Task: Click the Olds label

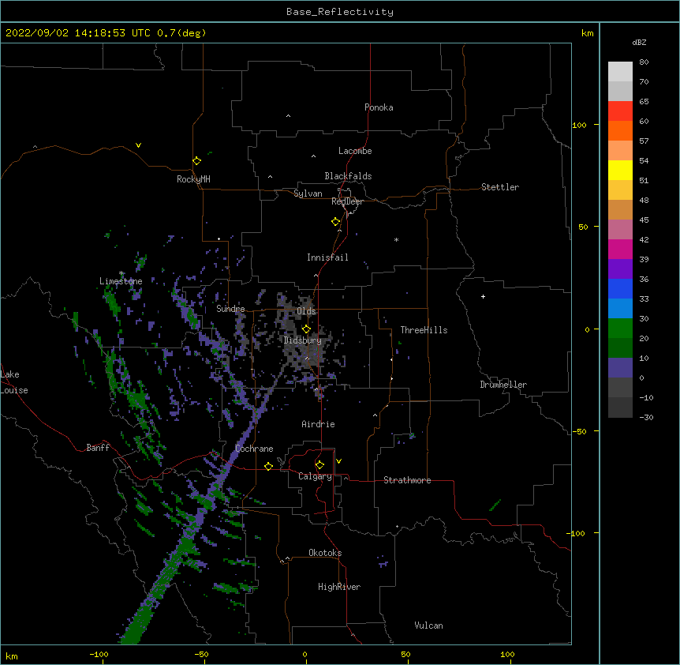Action: 306,311
